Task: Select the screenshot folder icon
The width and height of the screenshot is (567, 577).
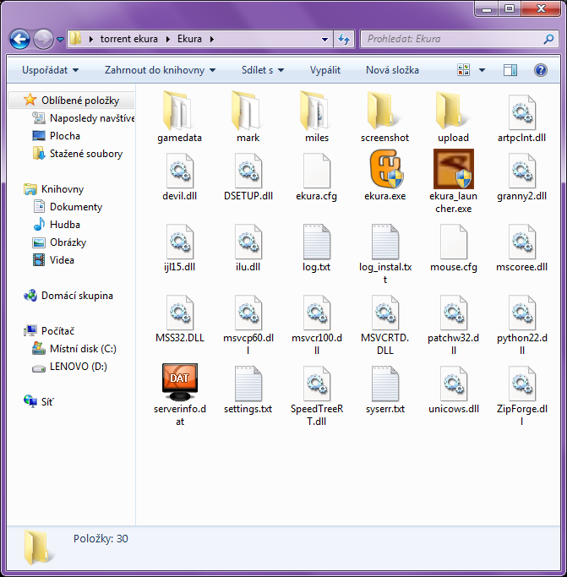Action: (x=385, y=111)
